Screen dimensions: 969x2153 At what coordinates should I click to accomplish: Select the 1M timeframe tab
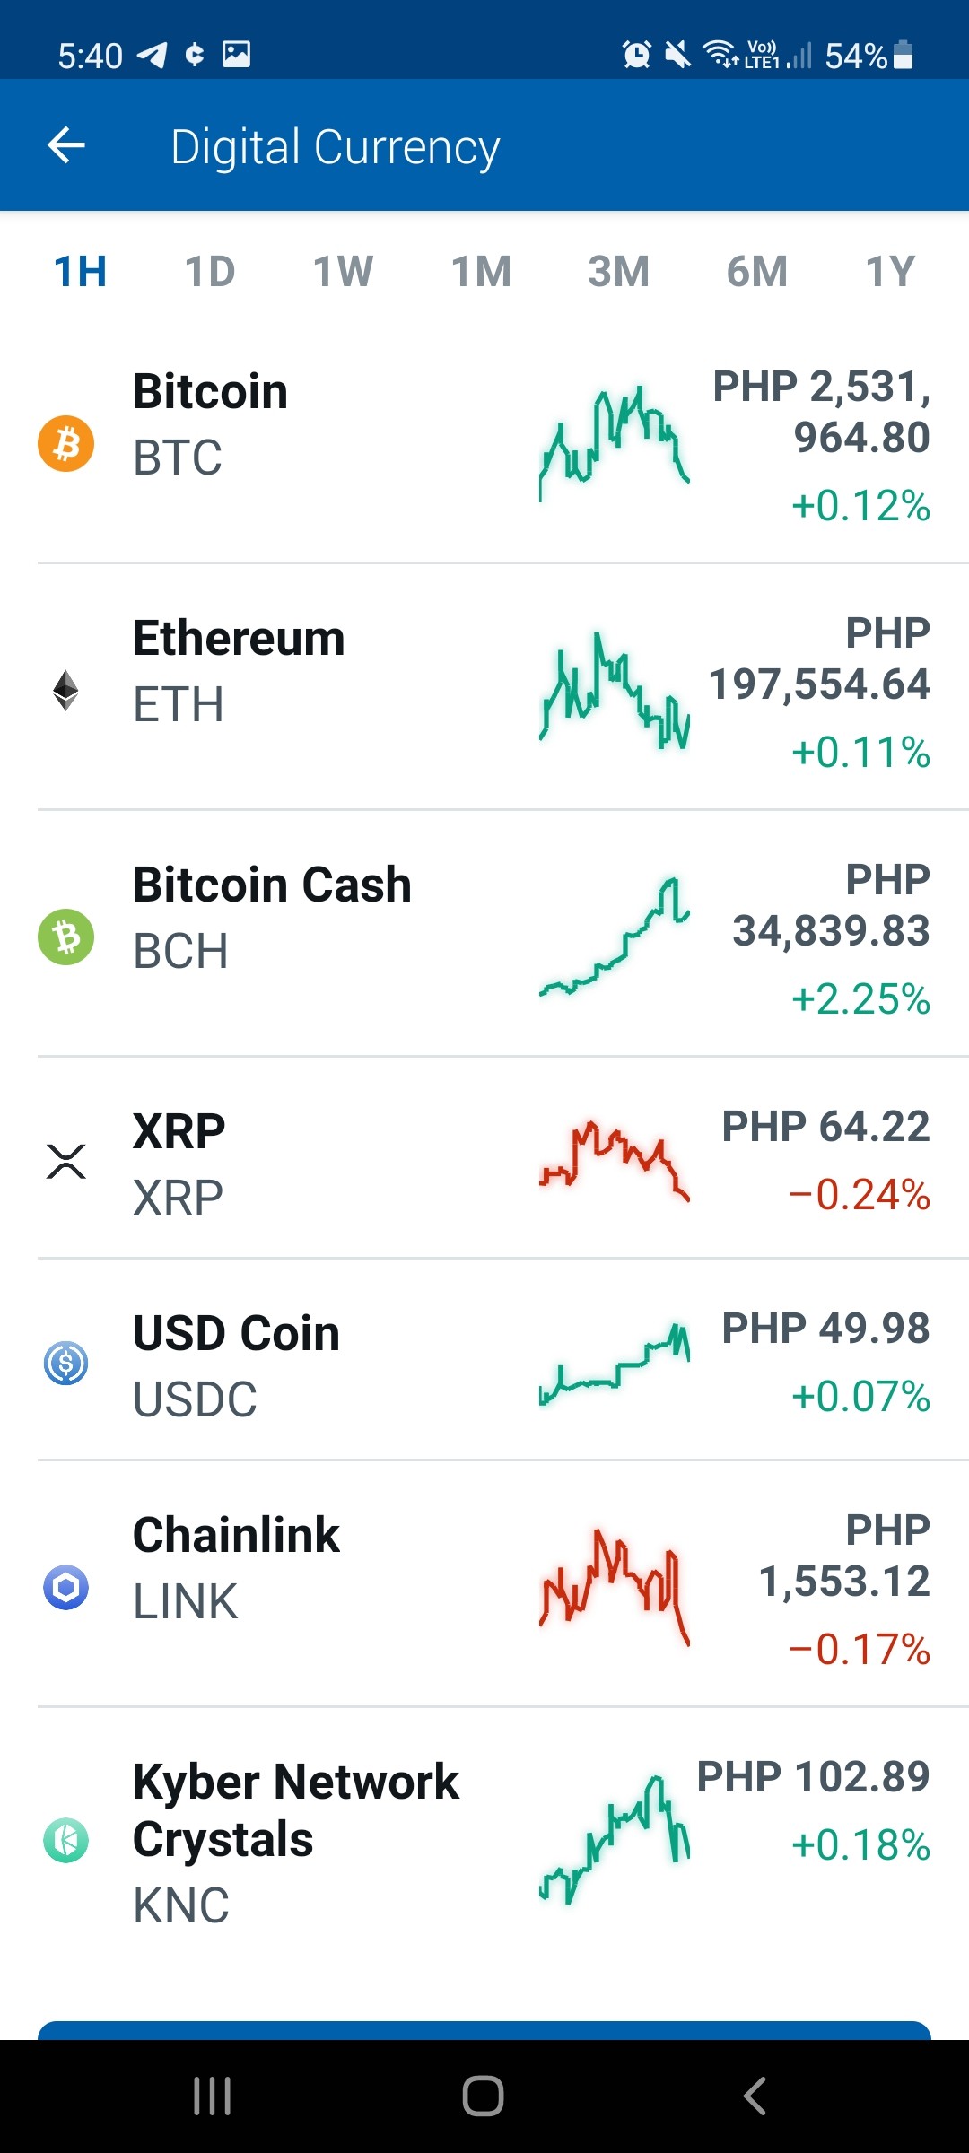(x=481, y=271)
